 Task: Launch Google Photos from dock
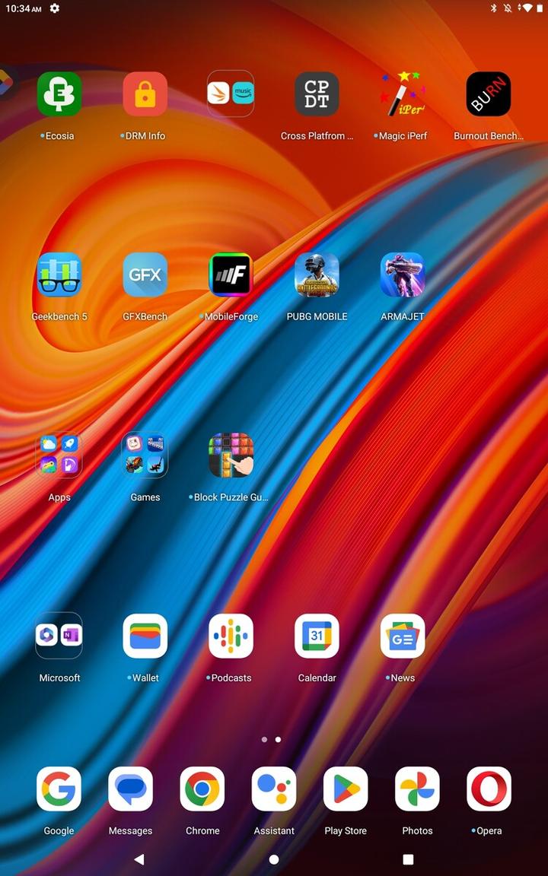[x=417, y=789]
